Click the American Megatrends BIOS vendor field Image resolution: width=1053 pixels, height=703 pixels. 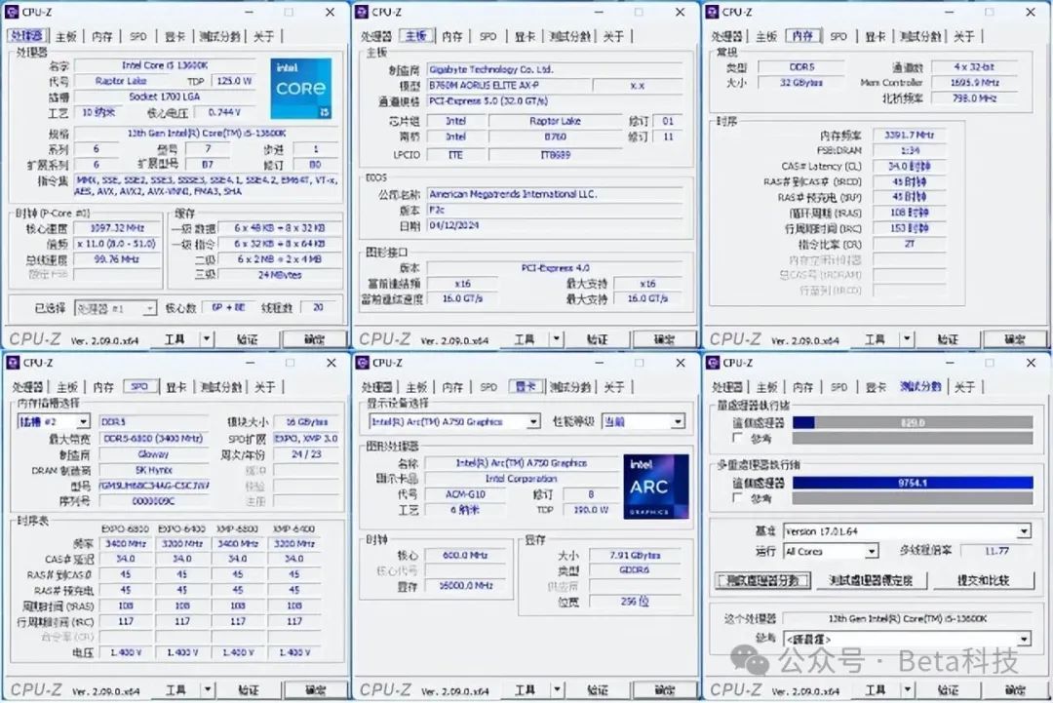[556, 194]
